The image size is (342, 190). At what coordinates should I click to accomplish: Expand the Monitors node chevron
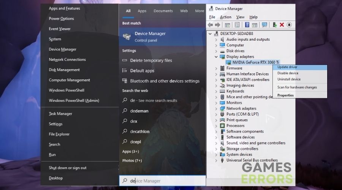click(216, 103)
